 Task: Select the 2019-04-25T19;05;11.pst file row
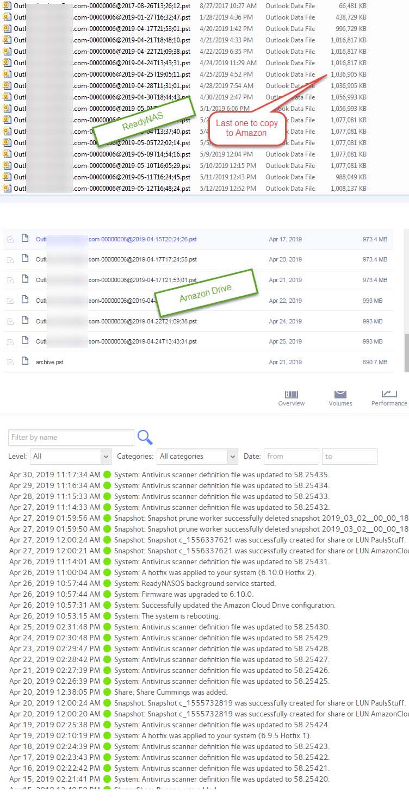click(132, 74)
